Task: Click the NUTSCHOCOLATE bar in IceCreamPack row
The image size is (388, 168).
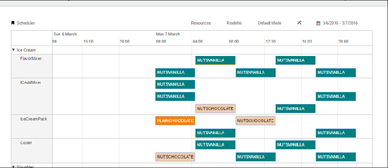Action: click(x=255, y=121)
